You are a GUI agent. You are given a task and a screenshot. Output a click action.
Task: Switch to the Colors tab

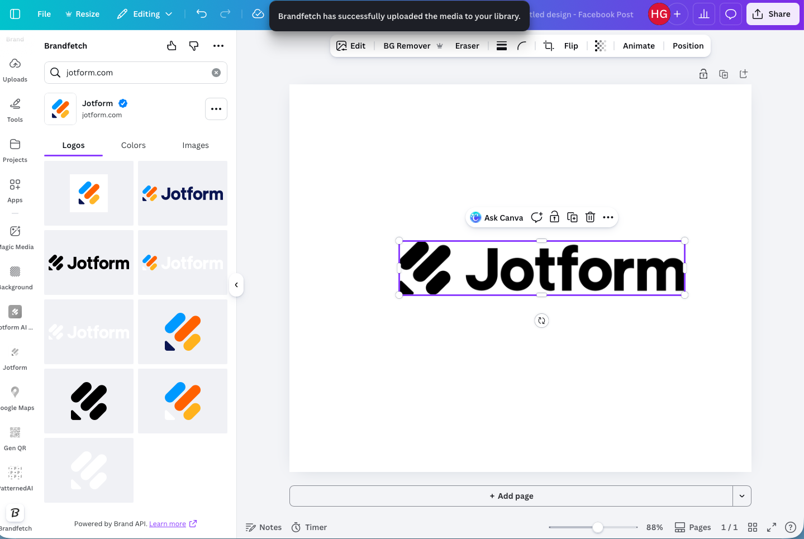point(133,145)
